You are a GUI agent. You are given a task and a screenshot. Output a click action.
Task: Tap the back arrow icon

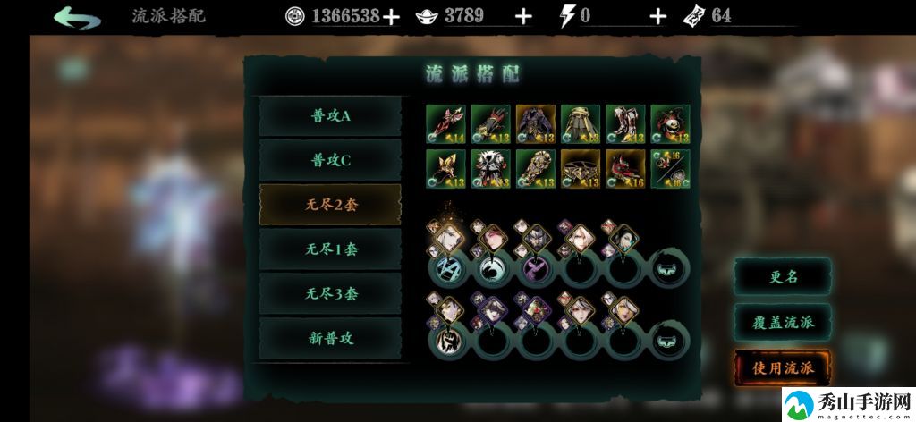[x=77, y=18]
